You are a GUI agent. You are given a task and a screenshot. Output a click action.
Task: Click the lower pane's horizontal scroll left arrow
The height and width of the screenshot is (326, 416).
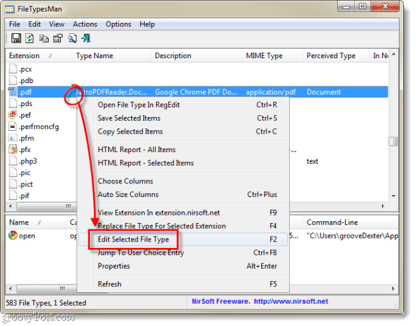[x=11, y=288]
